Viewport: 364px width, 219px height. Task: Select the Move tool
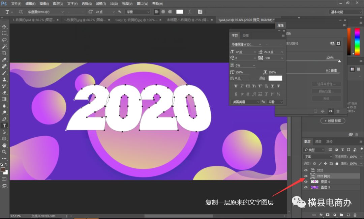(x=4, y=27)
